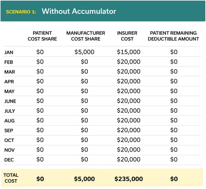Click the $20,000 insurer cost for MAR
Screen dimensions: 206x189
[128, 71]
